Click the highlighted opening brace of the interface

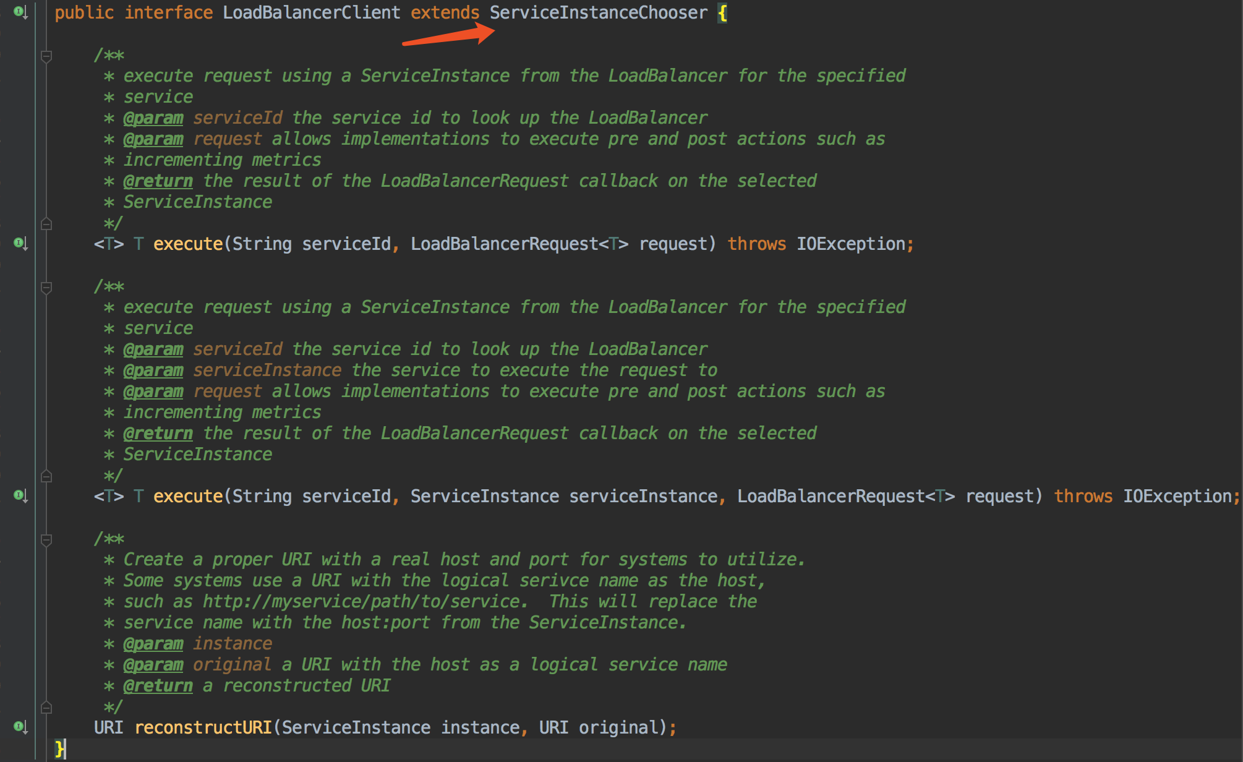(722, 12)
